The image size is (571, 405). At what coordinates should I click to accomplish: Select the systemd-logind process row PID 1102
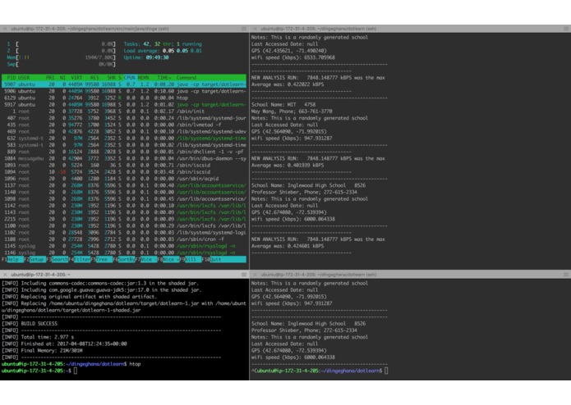(124, 233)
